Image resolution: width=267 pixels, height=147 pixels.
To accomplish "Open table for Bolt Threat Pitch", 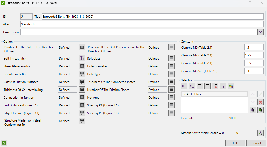I will [x=82, y=59].
